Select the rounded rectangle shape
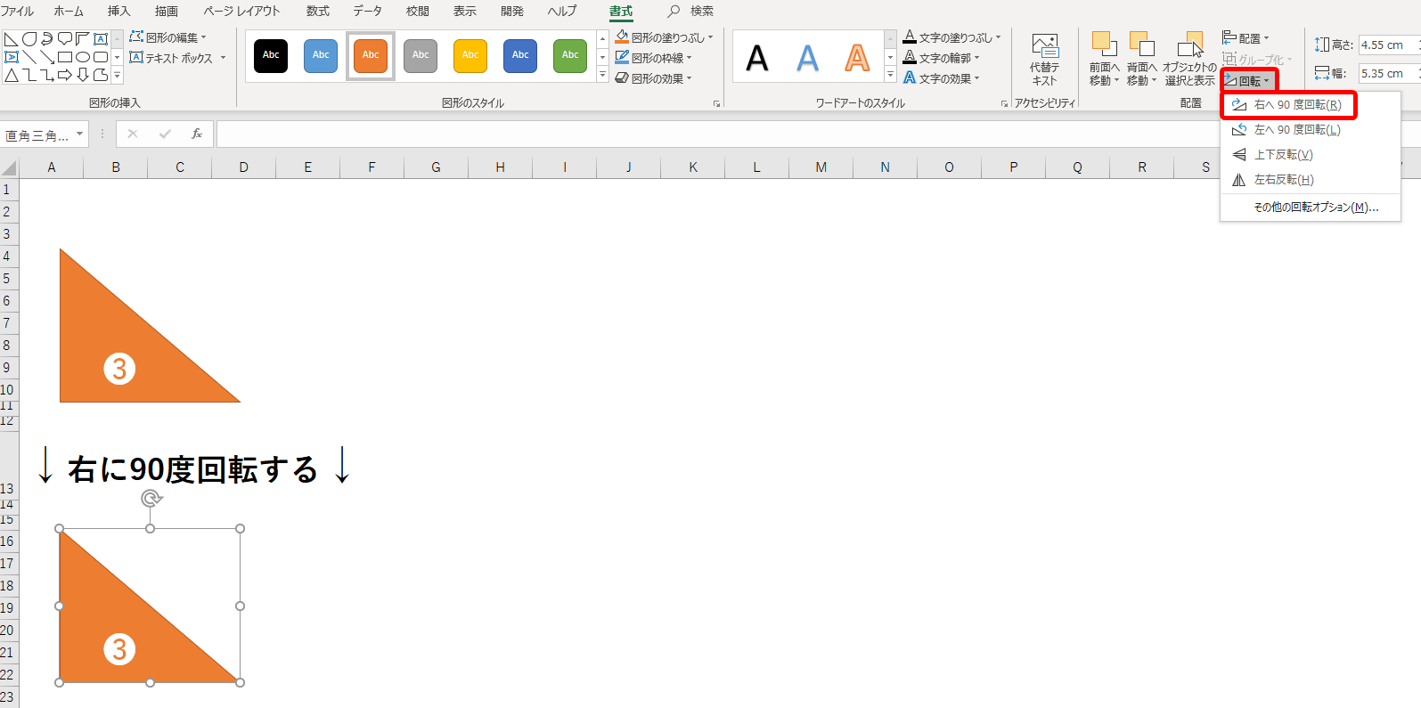This screenshot has height=708, width=1421. 101,57
